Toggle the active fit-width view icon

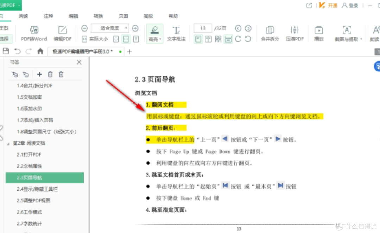point(126,39)
